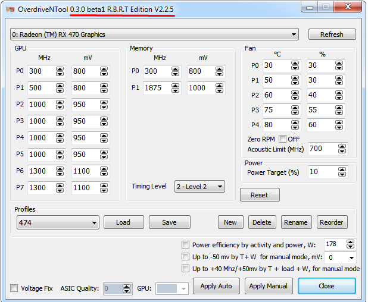Click the Memory P0 MHz spinner arrows

pyautogui.click(x=175, y=71)
